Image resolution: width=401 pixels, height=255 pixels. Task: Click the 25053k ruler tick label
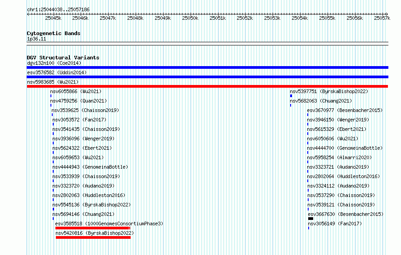(x=272, y=18)
